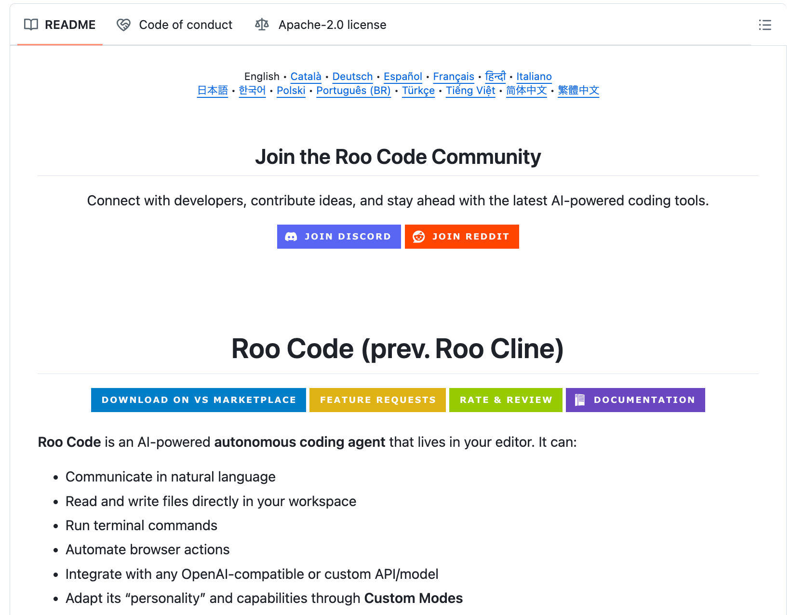Click the Apache license scales icon

[x=262, y=25]
